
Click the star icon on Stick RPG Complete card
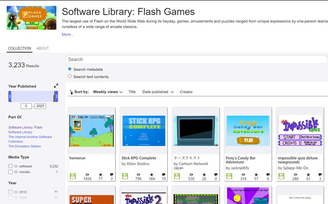(152, 175)
